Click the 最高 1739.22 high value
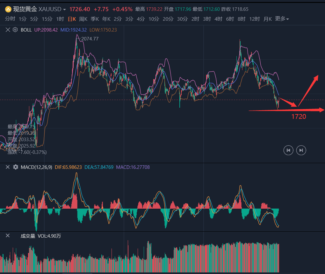 (x=149, y=9)
